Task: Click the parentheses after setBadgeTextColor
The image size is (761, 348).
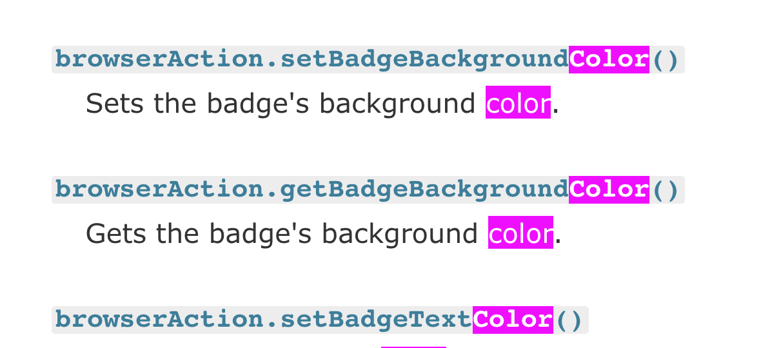Action: pos(569,320)
